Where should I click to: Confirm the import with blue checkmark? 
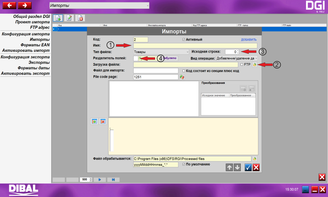[248, 167]
